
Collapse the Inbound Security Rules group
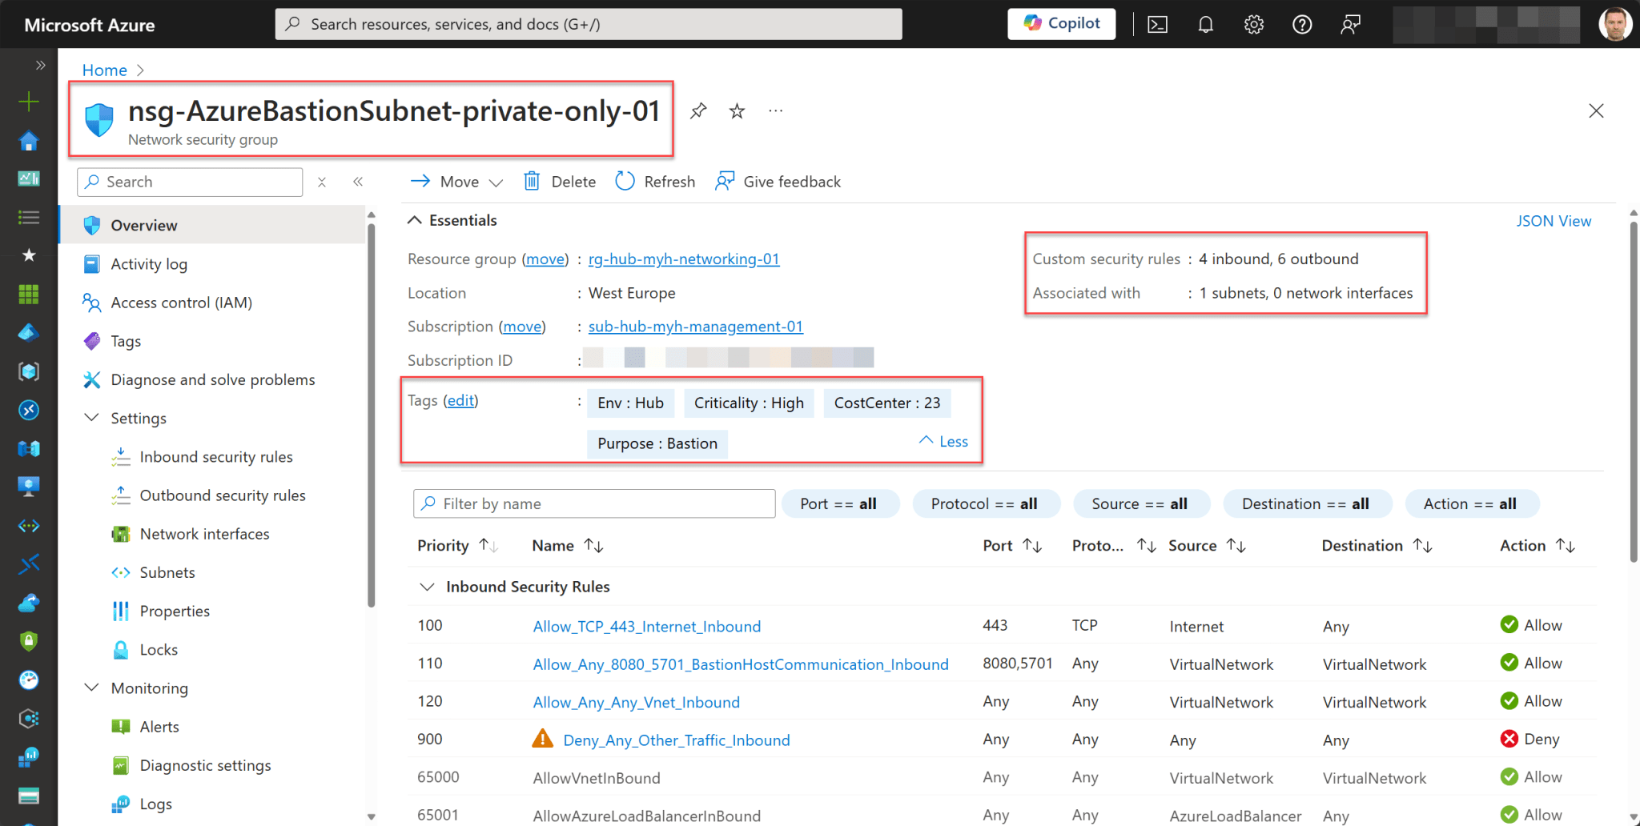pos(428,586)
